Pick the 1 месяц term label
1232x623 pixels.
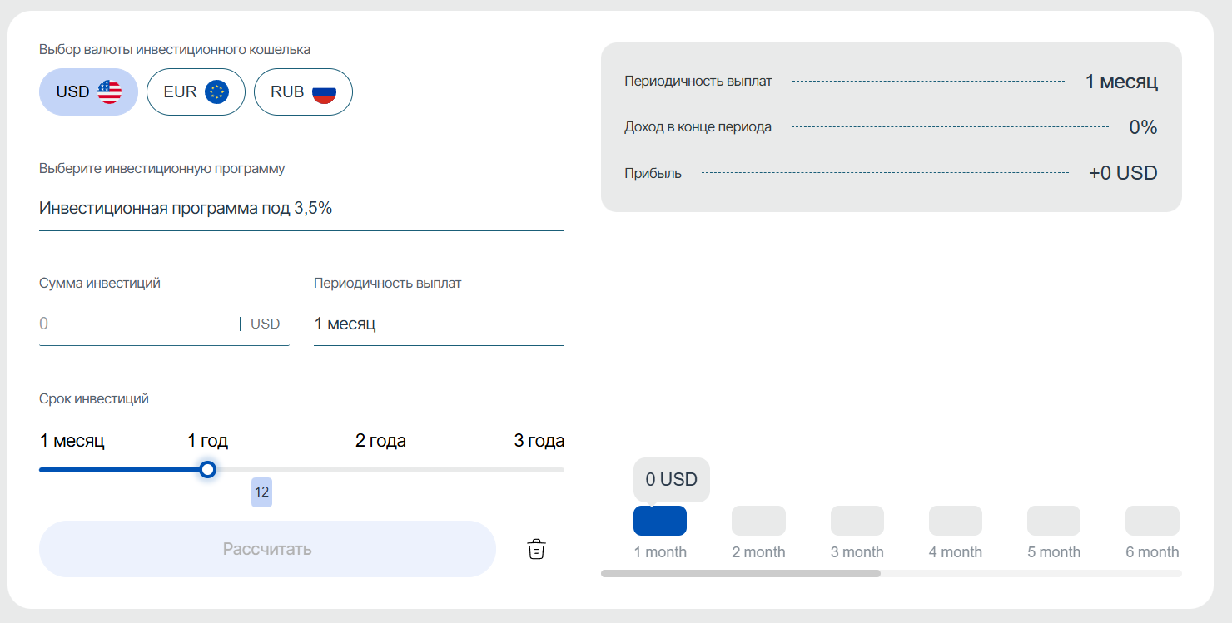click(72, 441)
